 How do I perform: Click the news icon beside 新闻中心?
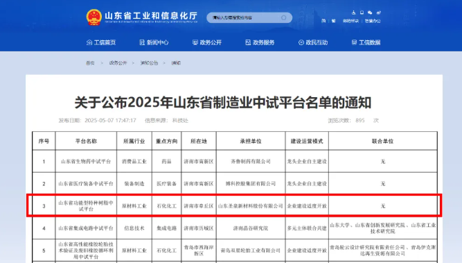pyautogui.click(x=142, y=42)
